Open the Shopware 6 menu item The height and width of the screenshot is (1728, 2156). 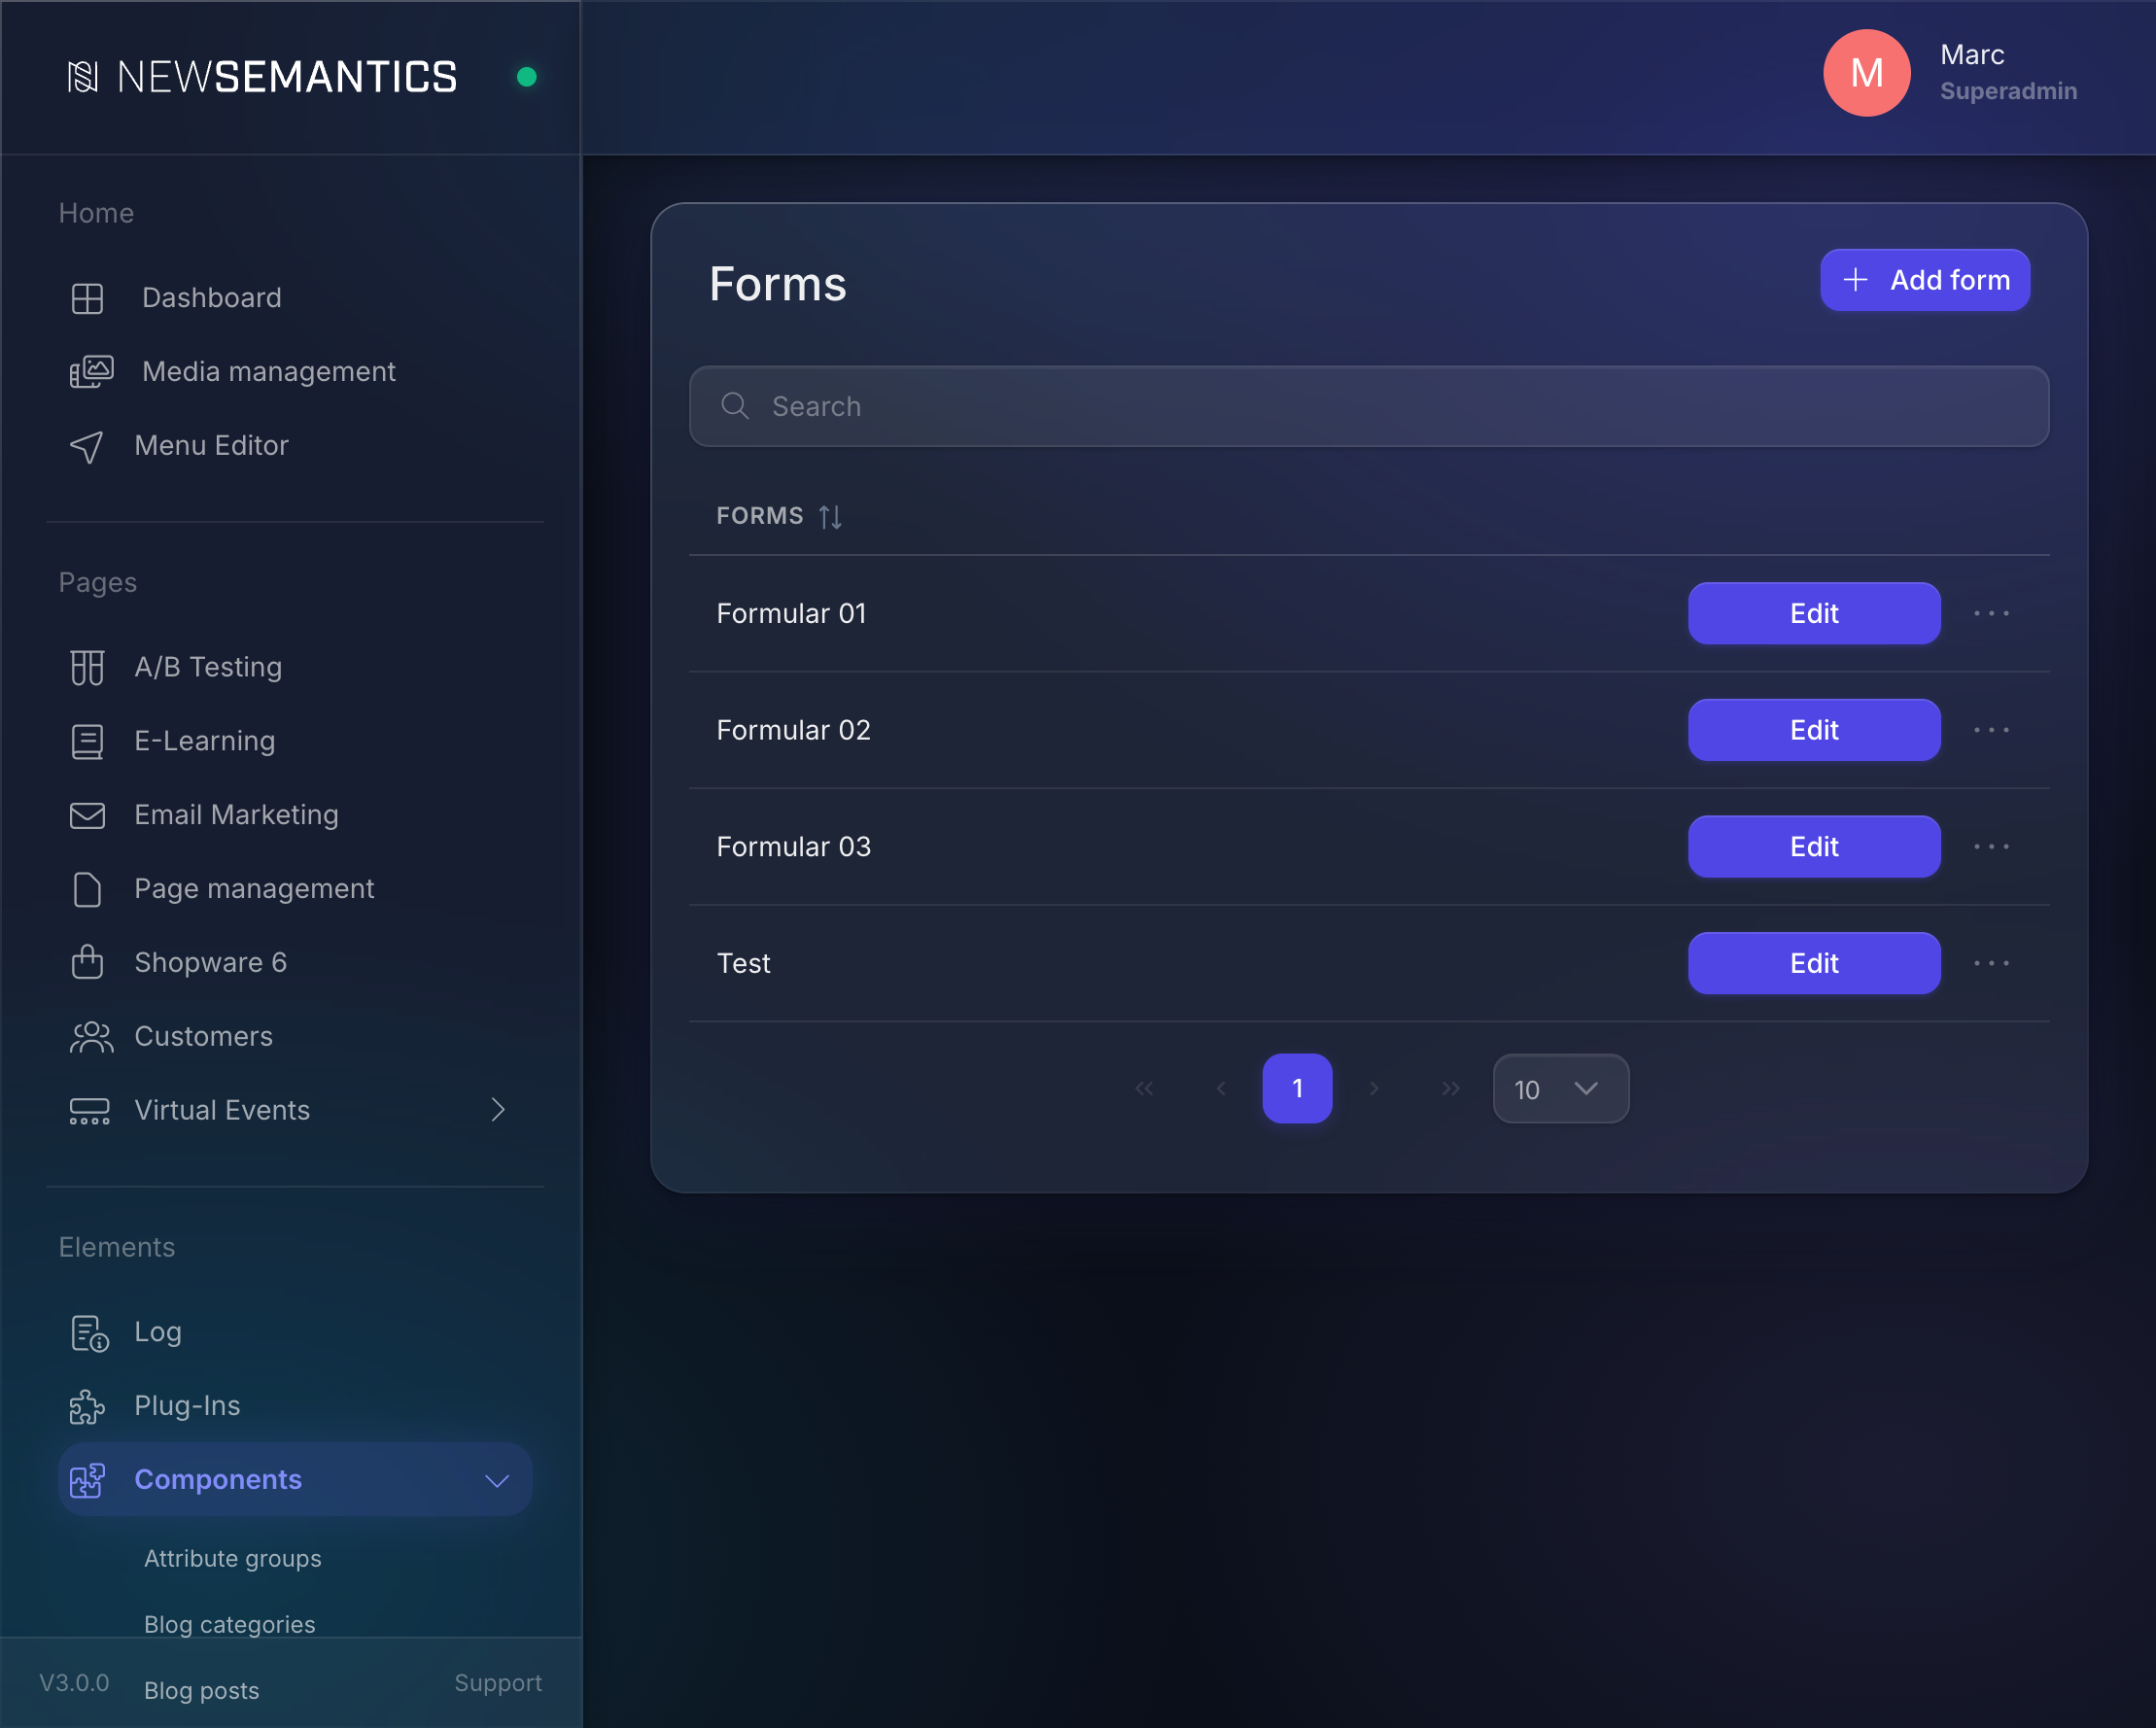[295, 962]
